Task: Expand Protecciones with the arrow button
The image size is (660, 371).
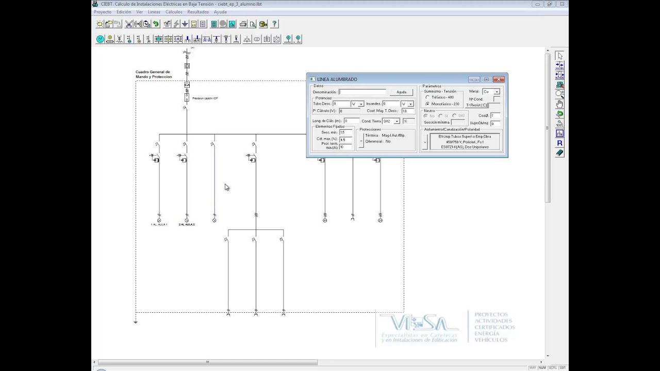Action: point(361,141)
